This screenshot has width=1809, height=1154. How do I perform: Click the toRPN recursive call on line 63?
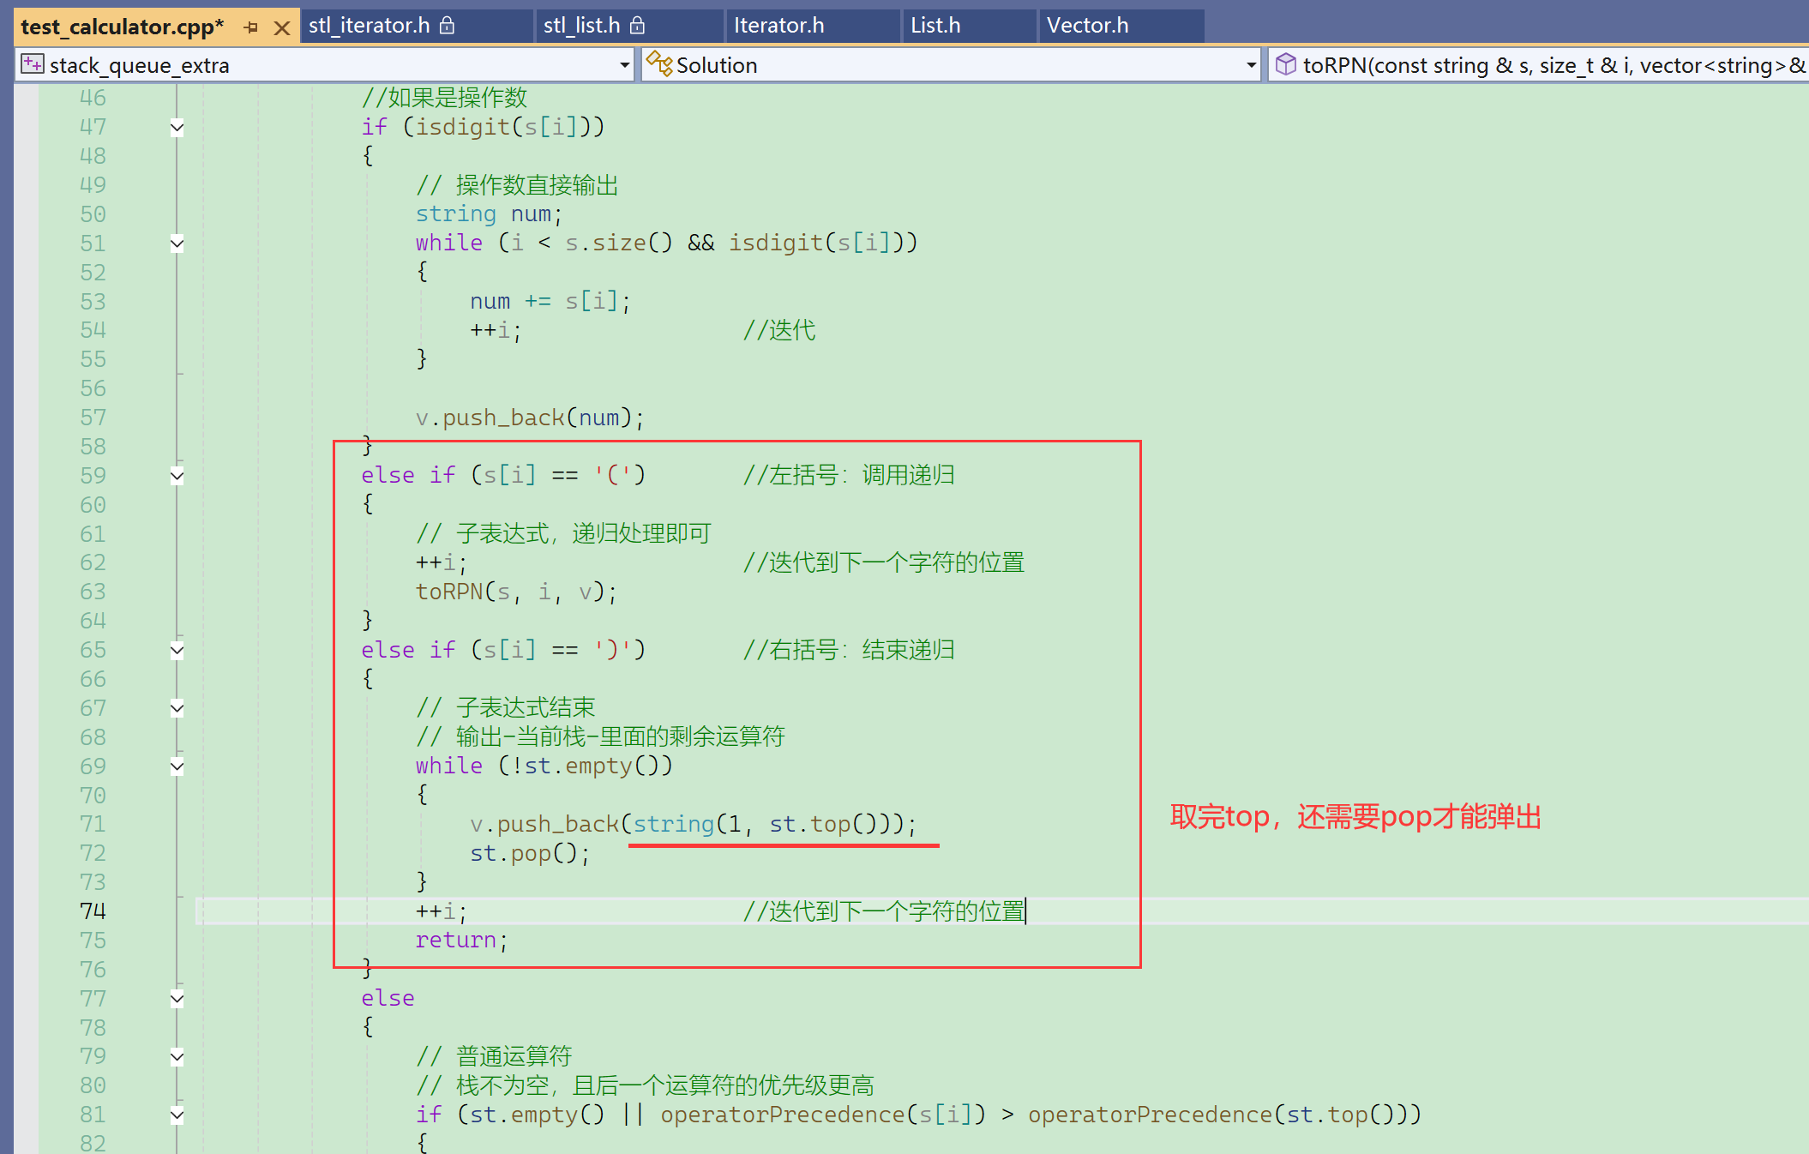tap(449, 592)
